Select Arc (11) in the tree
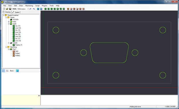The image size is (179, 109). [x=18, y=26]
